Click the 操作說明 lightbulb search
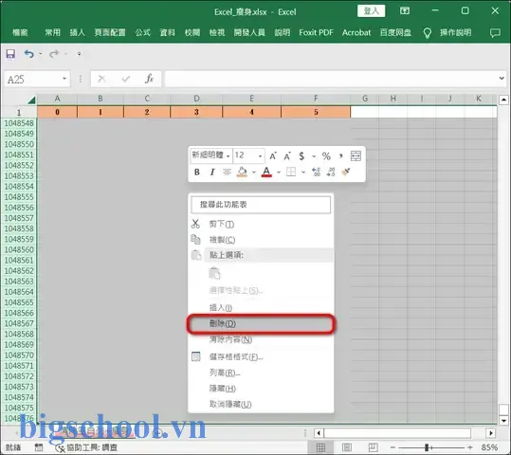This screenshot has height=455, width=511. pos(447,32)
